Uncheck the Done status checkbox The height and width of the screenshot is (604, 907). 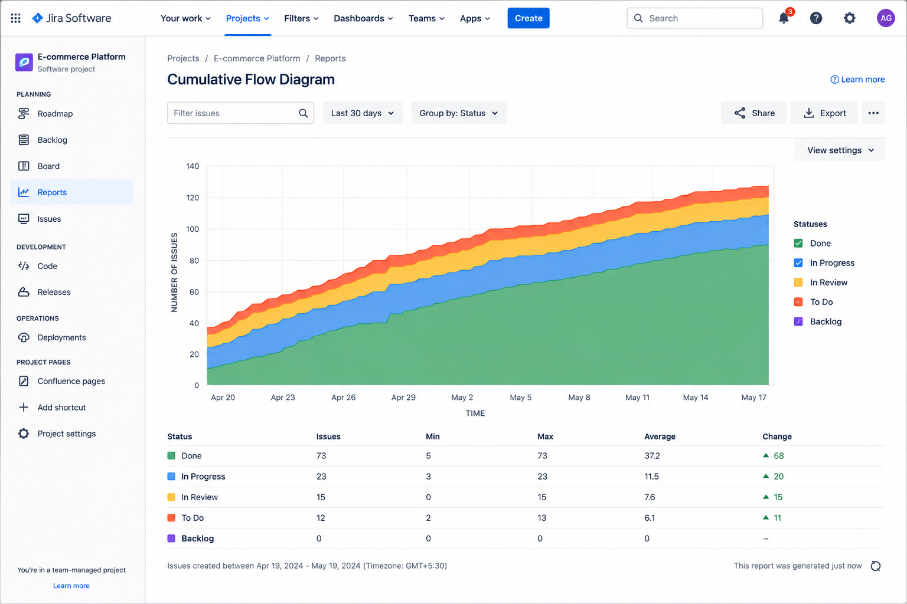798,244
